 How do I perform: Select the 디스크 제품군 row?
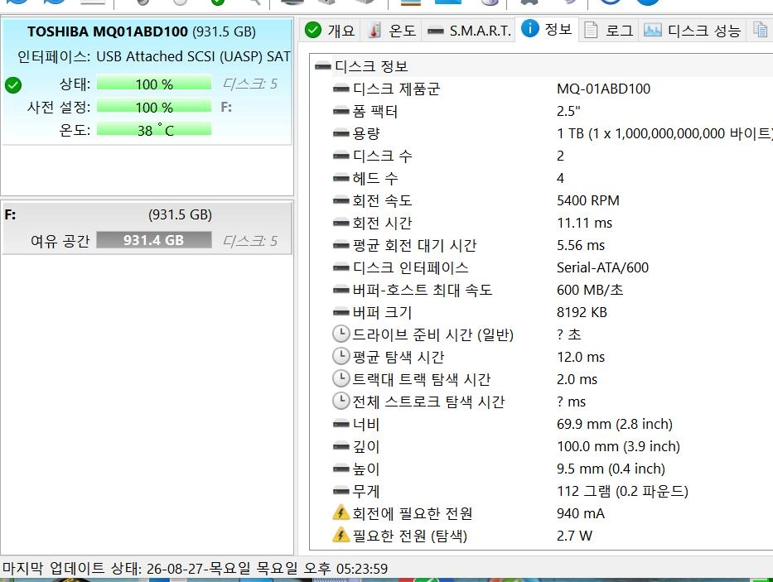click(x=552, y=89)
